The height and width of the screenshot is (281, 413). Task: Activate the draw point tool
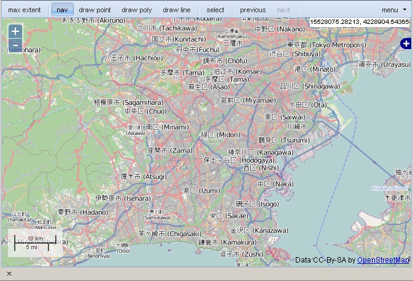(x=95, y=10)
